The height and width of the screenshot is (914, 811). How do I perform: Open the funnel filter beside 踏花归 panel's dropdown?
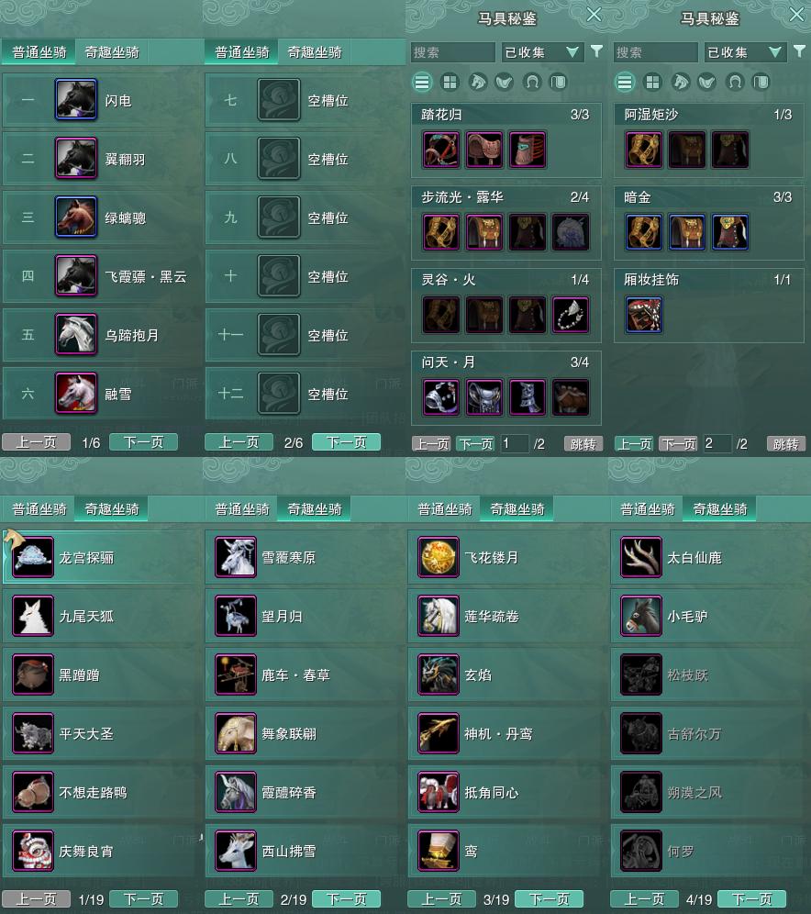coord(596,51)
